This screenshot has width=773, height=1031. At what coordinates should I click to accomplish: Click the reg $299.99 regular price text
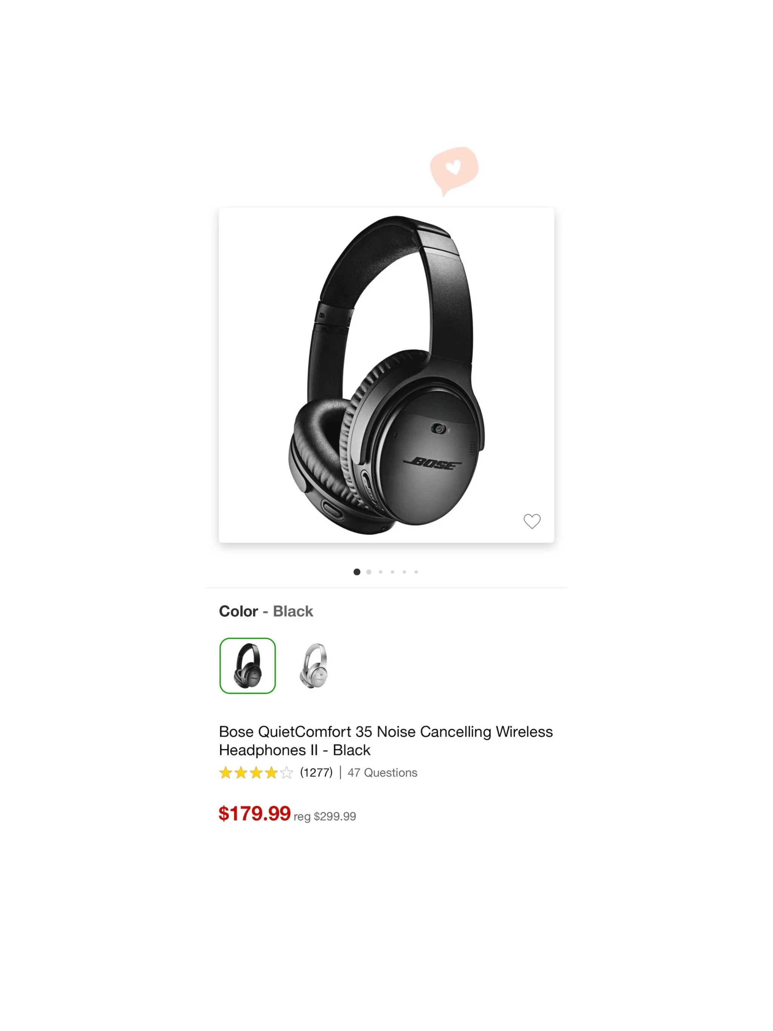point(325,817)
